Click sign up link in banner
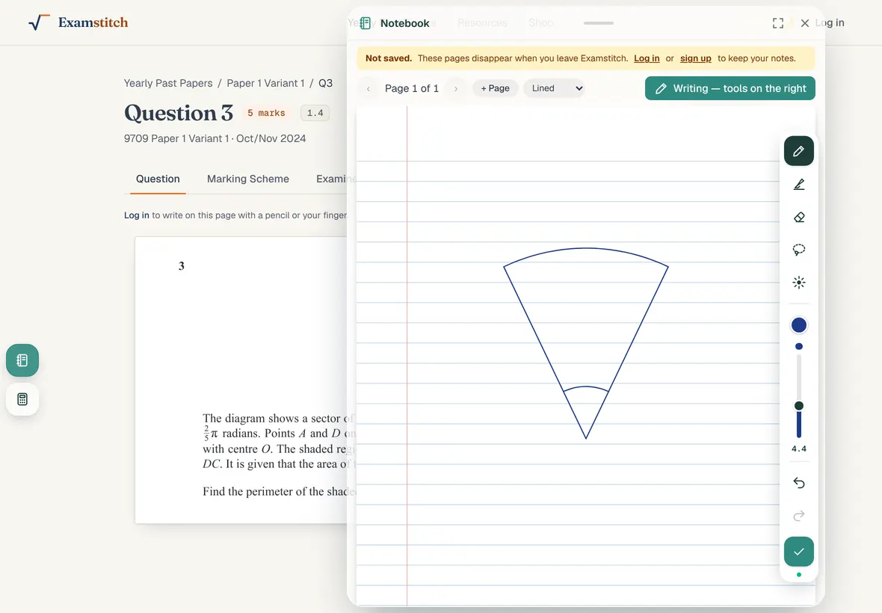The height and width of the screenshot is (613, 882). tap(696, 58)
